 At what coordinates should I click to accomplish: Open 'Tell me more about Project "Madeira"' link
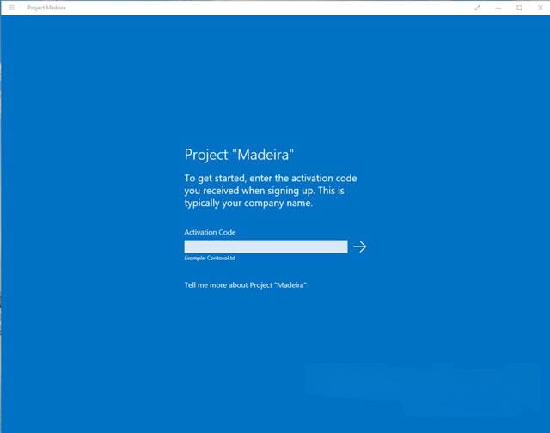pyautogui.click(x=245, y=285)
